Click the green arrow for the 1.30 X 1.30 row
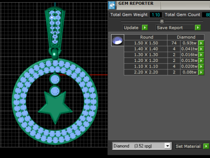 [201, 55]
